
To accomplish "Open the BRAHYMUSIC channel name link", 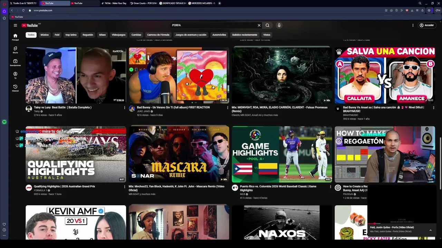I will pyautogui.click(x=350, y=115).
